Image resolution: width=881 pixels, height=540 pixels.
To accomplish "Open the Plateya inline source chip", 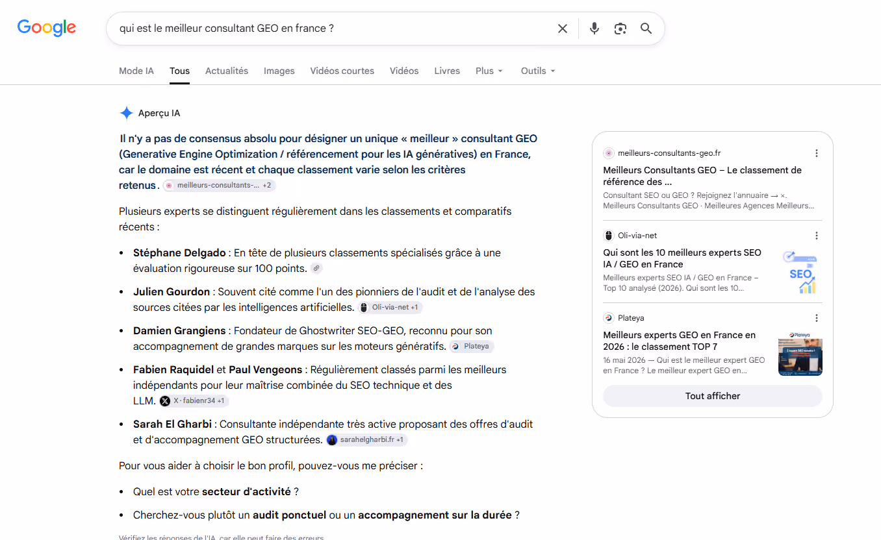I will coord(472,347).
